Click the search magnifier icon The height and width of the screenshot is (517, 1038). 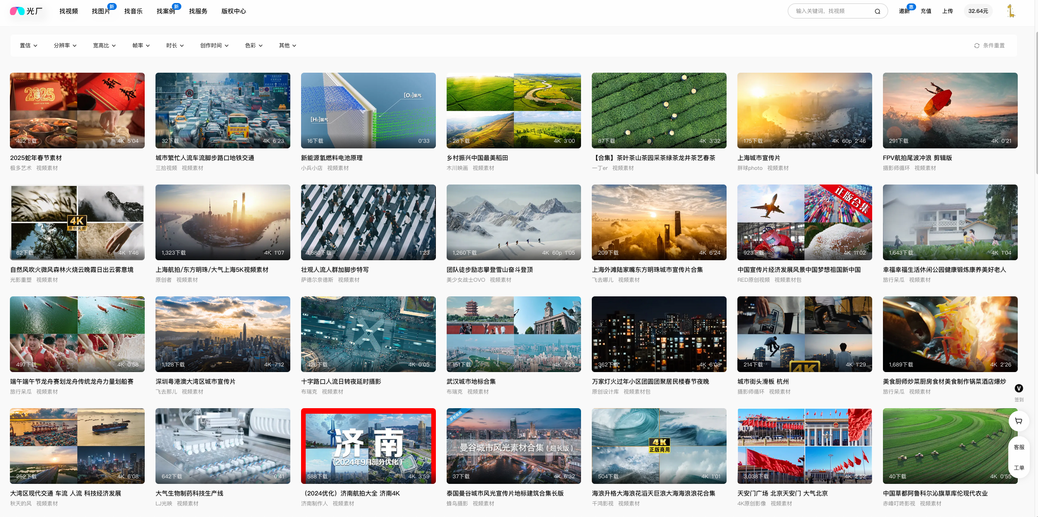[x=877, y=11]
